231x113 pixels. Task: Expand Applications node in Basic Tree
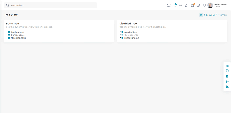pos(7,32)
